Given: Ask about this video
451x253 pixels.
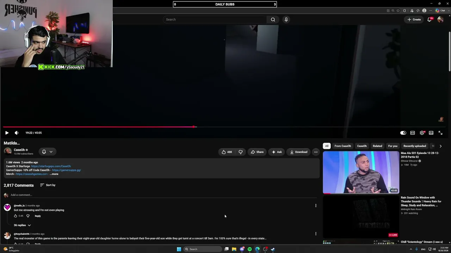Looking at the screenshot, I should click(277, 152).
